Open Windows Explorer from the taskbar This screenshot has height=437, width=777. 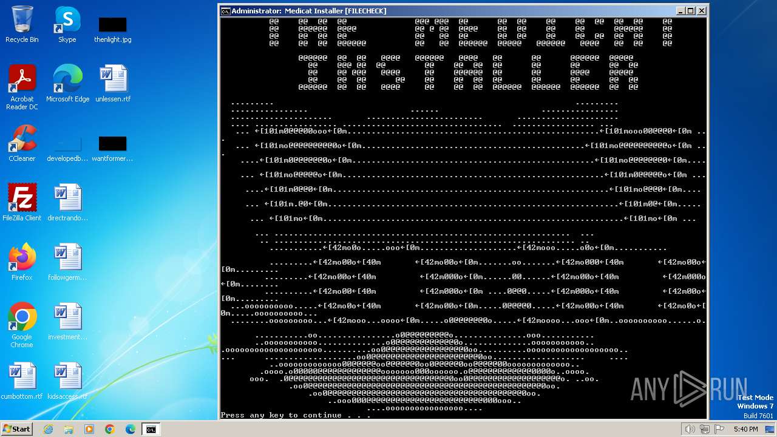69,429
